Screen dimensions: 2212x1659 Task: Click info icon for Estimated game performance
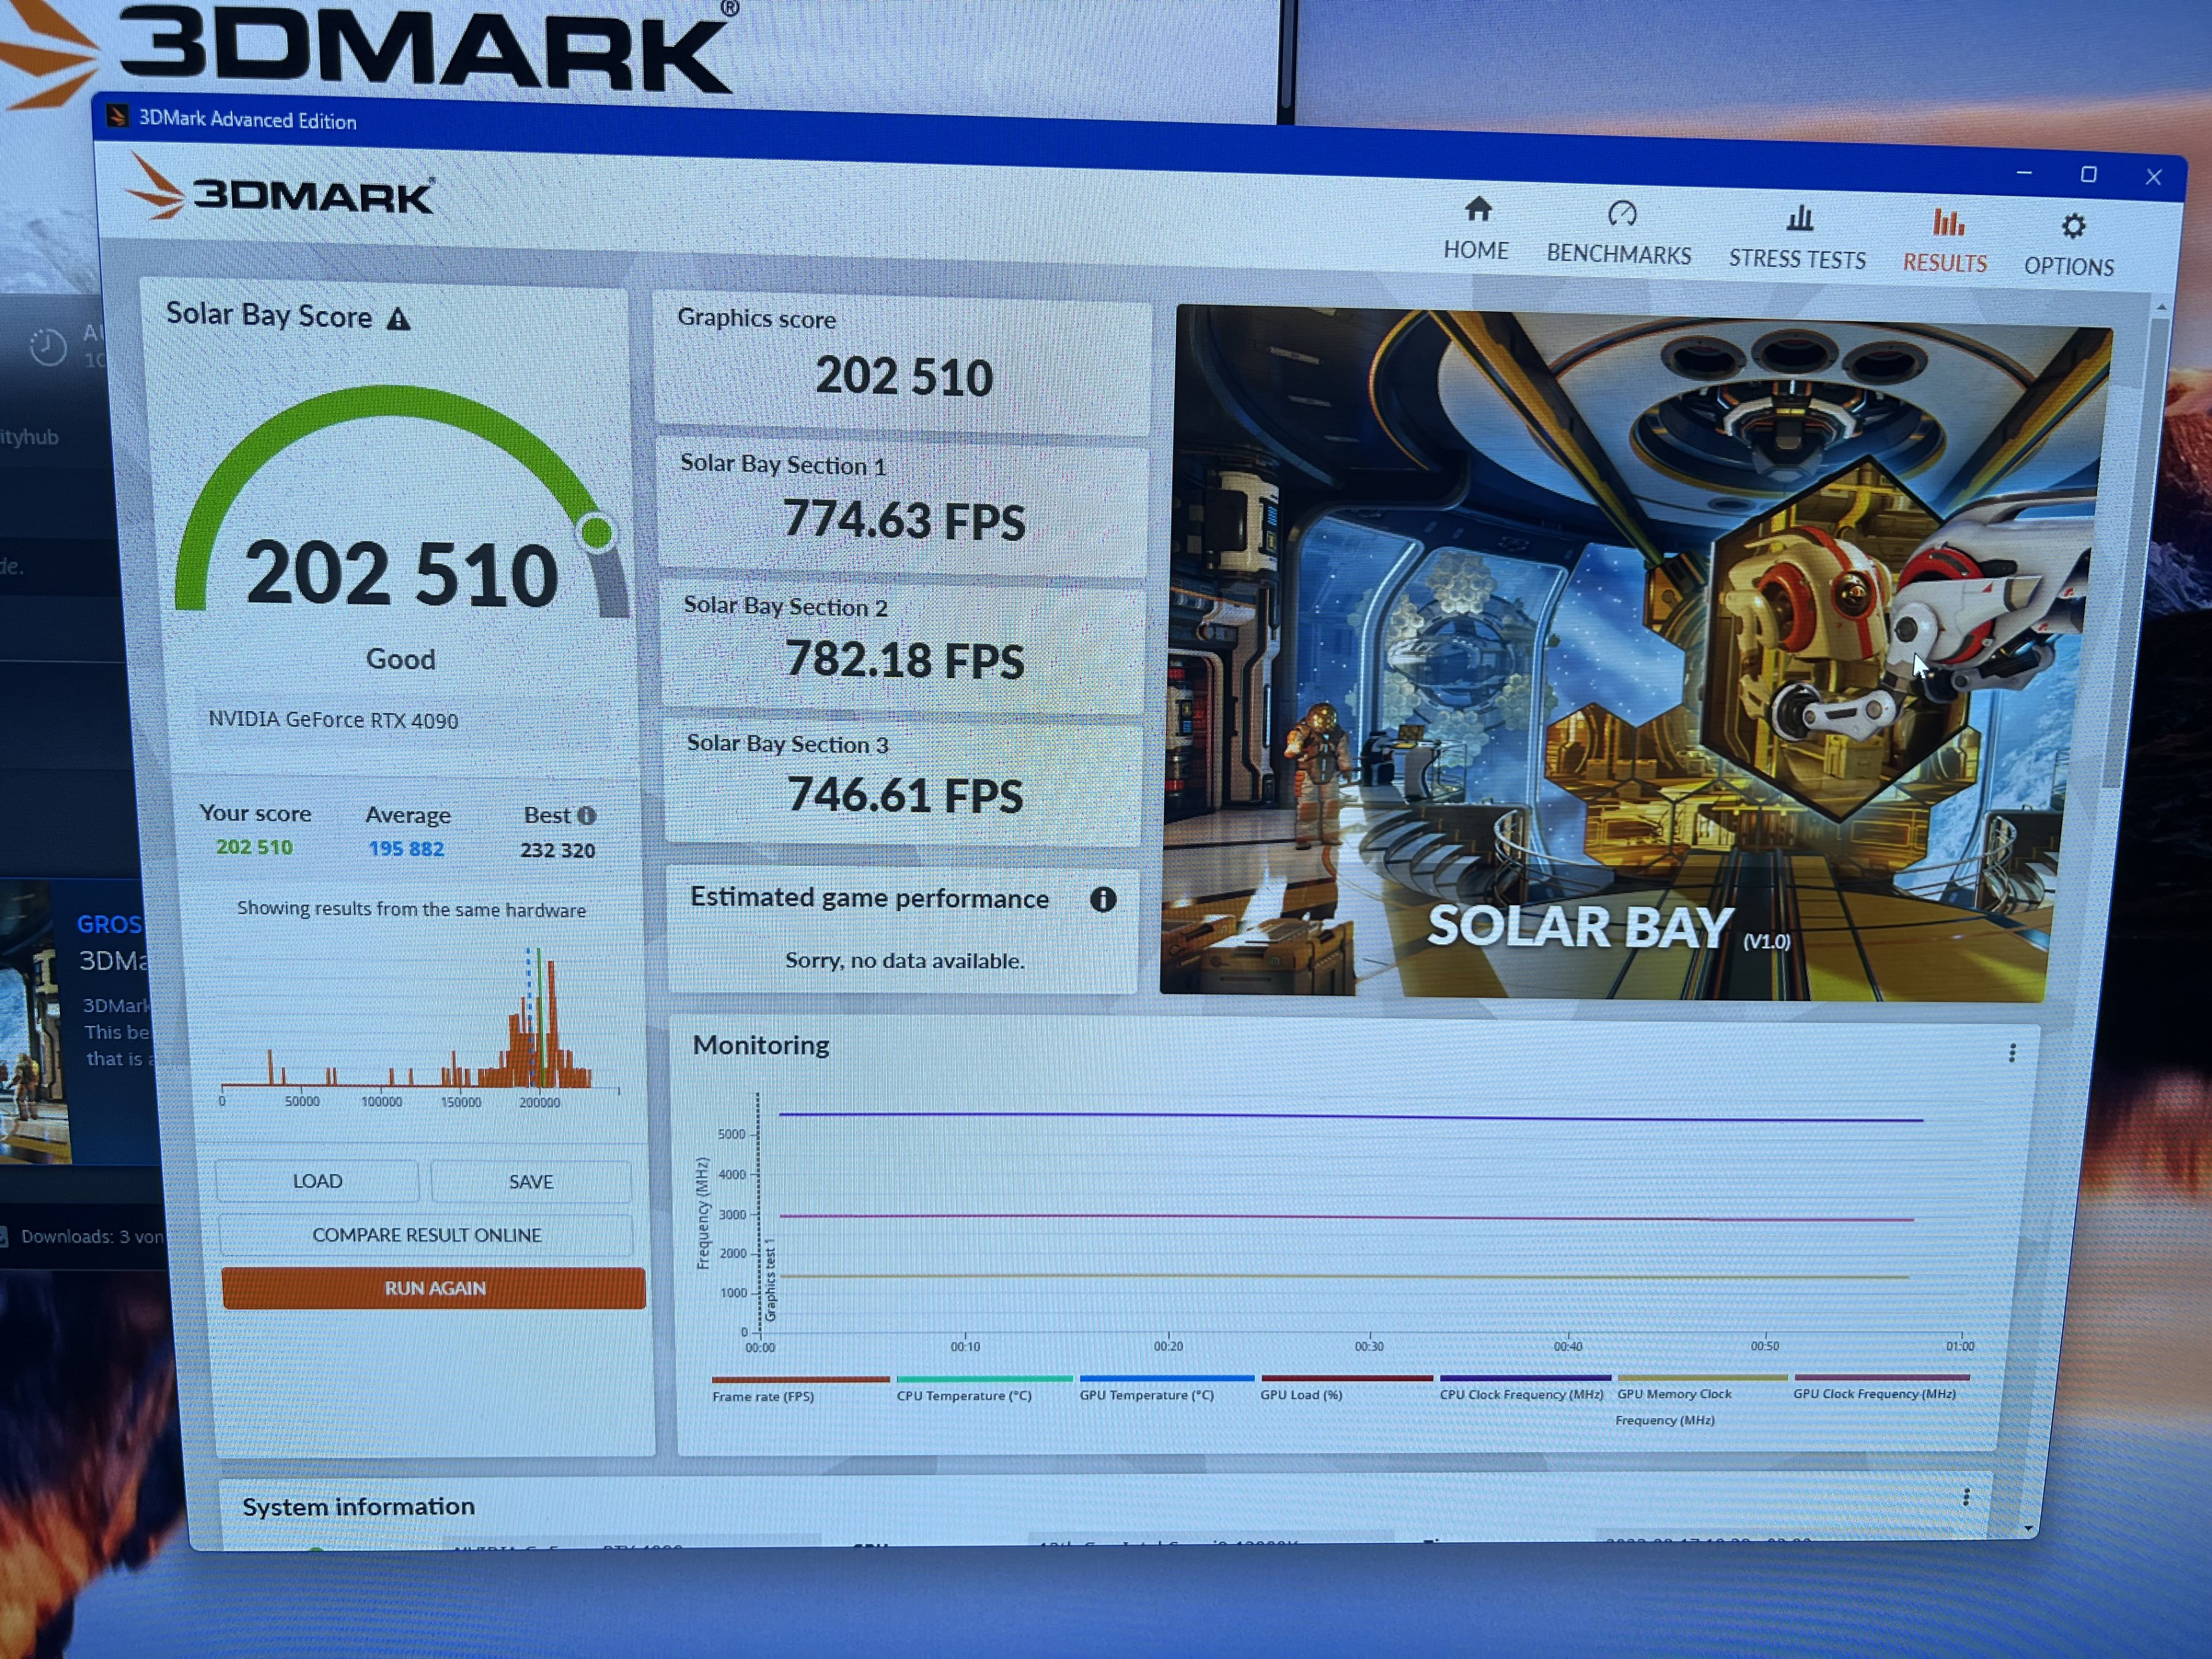point(1102,900)
